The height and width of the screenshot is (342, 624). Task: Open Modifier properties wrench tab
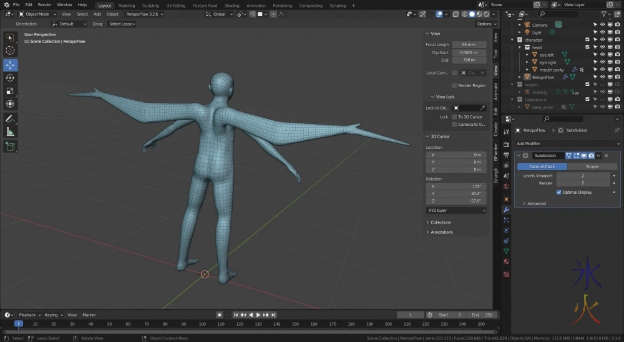tap(506, 209)
